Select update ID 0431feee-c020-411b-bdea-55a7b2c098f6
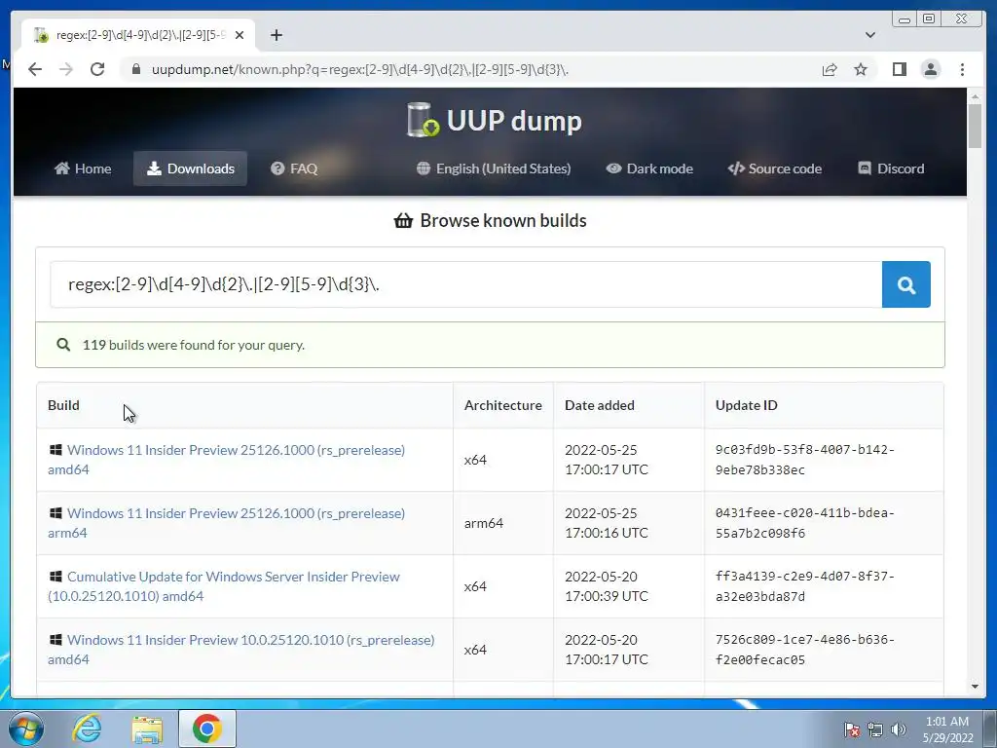Viewport: 997px width, 748px height. pyautogui.click(x=805, y=523)
